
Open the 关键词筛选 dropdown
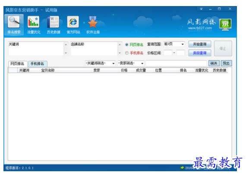(100, 63)
